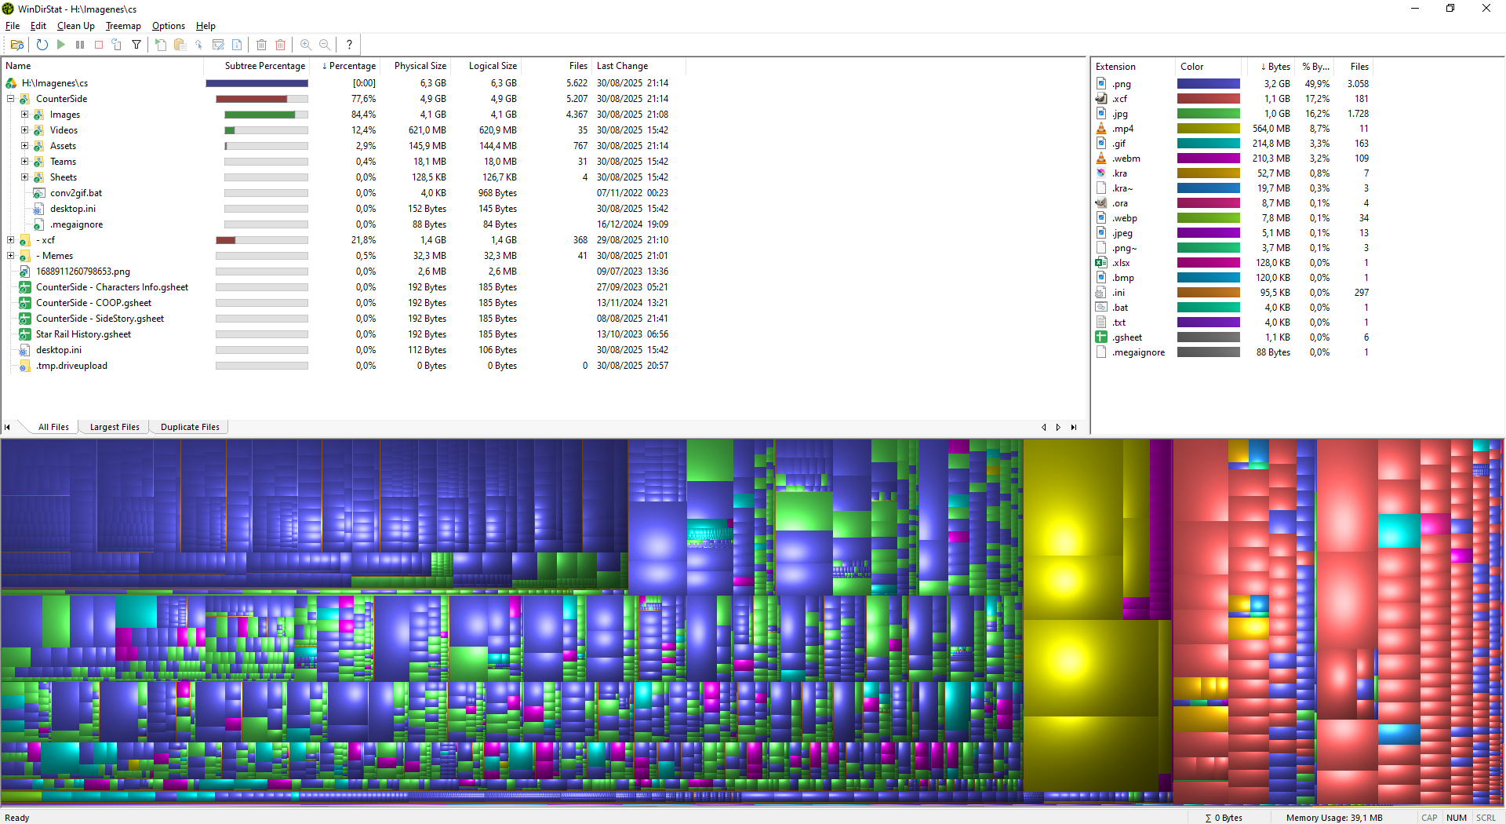1506x824 pixels.
Task: Click the .mp4 yellow color swatch
Action: tap(1209, 129)
